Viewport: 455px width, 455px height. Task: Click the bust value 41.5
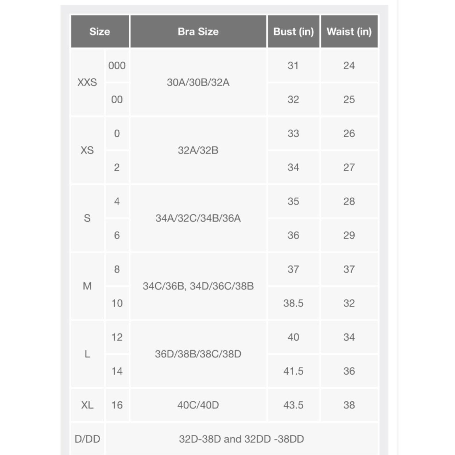tap(293, 371)
